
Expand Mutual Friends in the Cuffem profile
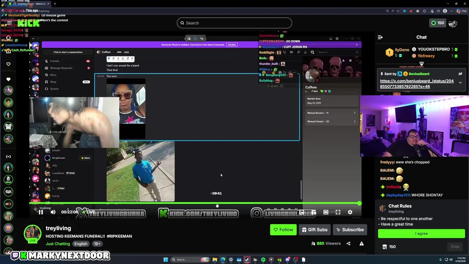click(x=331, y=121)
